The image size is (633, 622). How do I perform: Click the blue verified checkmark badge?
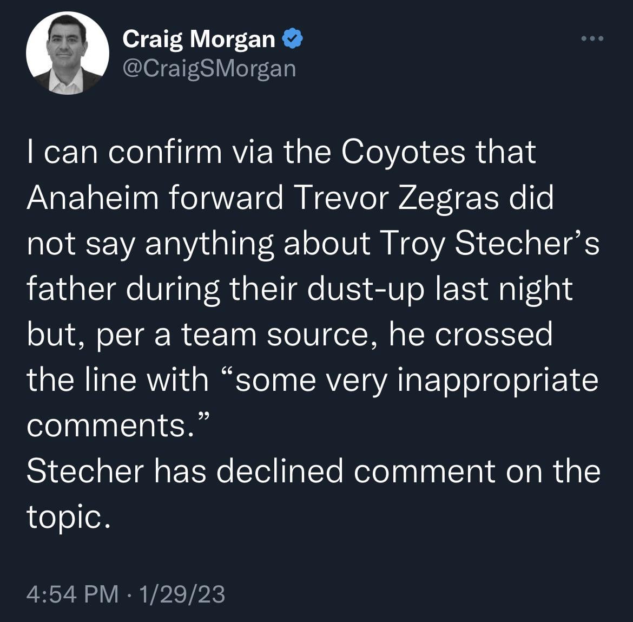[292, 39]
